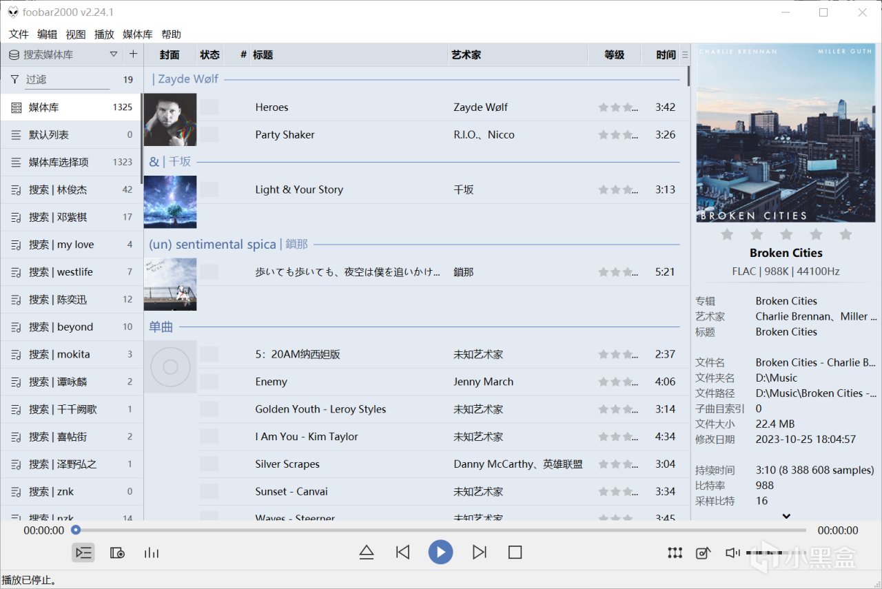This screenshot has width=882, height=589.
Task: Skip to the next track
Action: coord(480,552)
